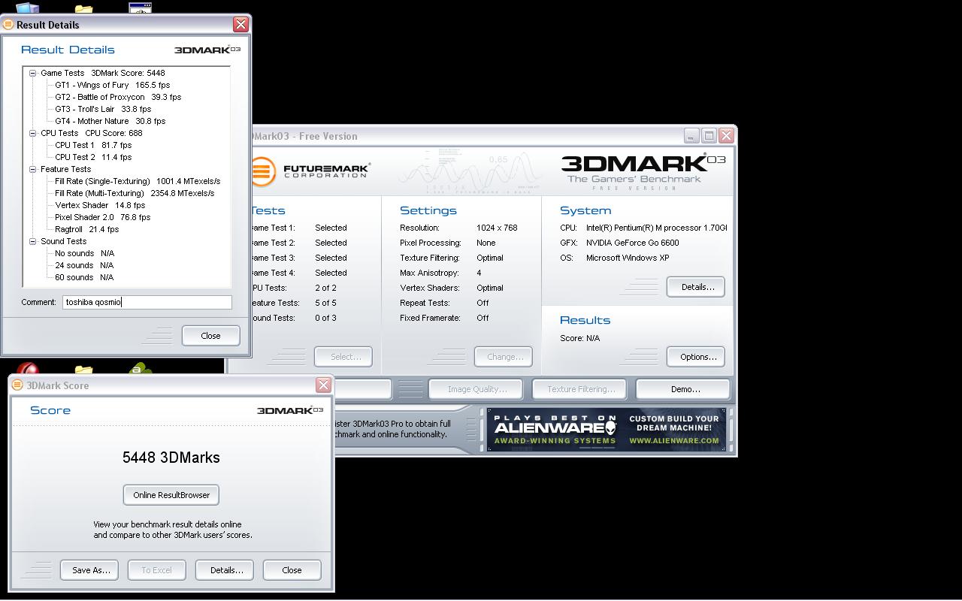Click the red ball desktop icon
This screenshot has width=962, height=601.
click(x=28, y=369)
